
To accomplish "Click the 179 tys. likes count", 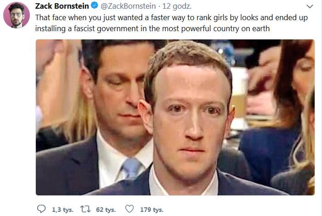I will [152, 210].
